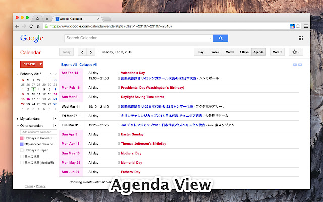Close the Google Calendar tab
323x202 pixels.
98,19
